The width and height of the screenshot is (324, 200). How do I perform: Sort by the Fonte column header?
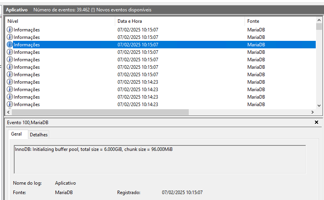[280, 21]
